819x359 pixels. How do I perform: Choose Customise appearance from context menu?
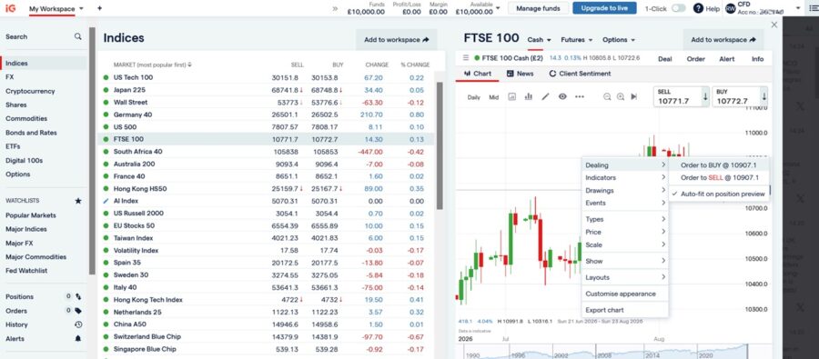[x=625, y=294]
